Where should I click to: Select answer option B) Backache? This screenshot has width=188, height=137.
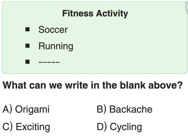[125, 109]
